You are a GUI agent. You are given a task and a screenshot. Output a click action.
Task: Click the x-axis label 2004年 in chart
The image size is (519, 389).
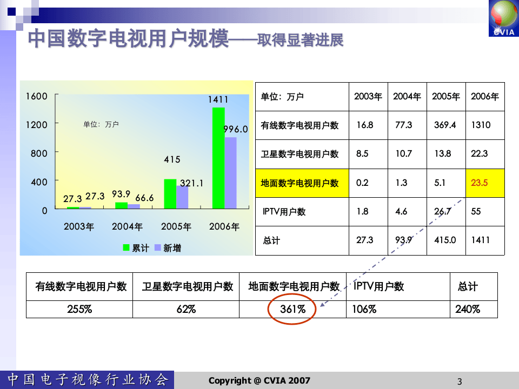pos(127,226)
